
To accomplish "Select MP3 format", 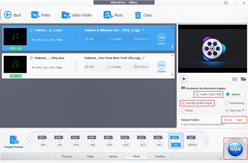I will pos(43,141).
